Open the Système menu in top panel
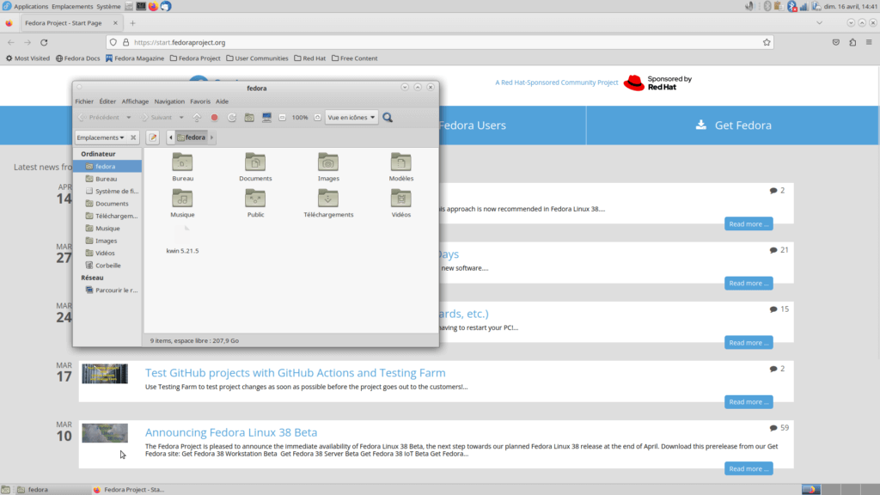The width and height of the screenshot is (880, 495). (108, 6)
